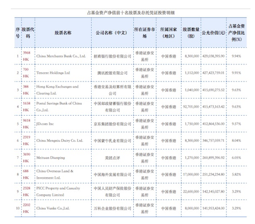Click 美团点评 cell
The height and width of the screenshot is (224, 255).
(113, 158)
